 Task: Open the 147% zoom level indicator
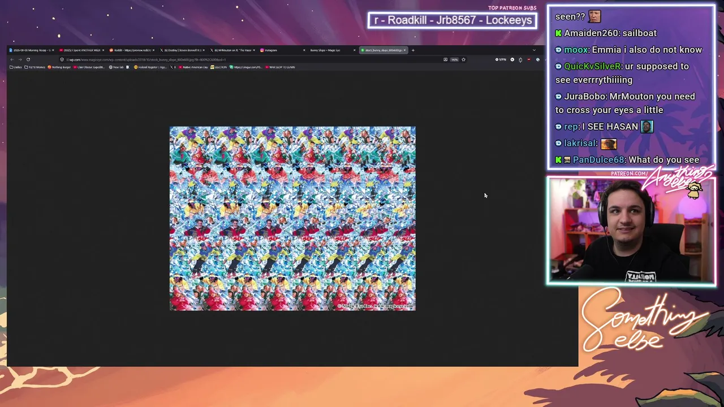454,59
